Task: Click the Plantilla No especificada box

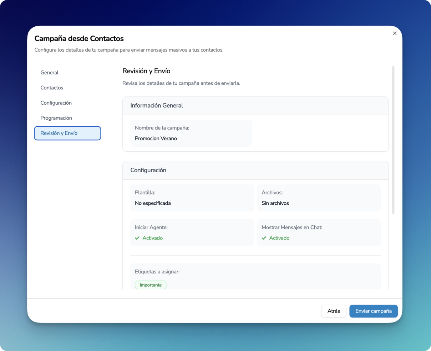Action: pyautogui.click(x=192, y=198)
